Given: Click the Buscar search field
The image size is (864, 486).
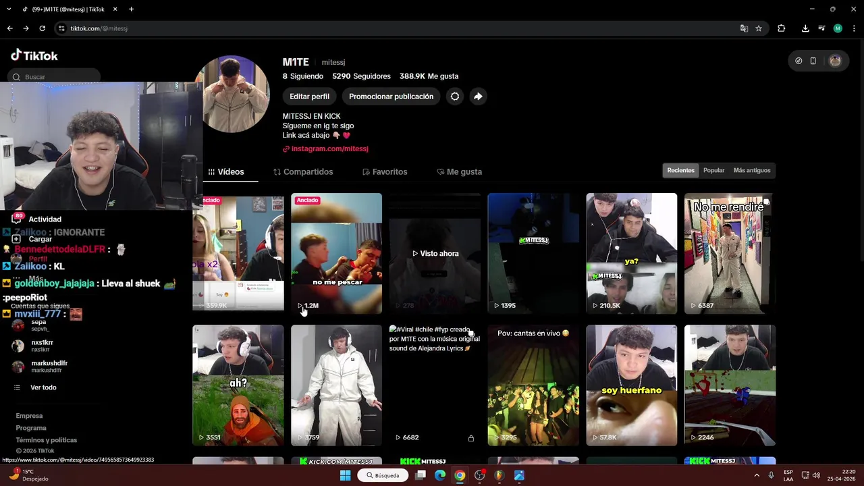Looking at the screenshot, I should (x=55, y=76).
